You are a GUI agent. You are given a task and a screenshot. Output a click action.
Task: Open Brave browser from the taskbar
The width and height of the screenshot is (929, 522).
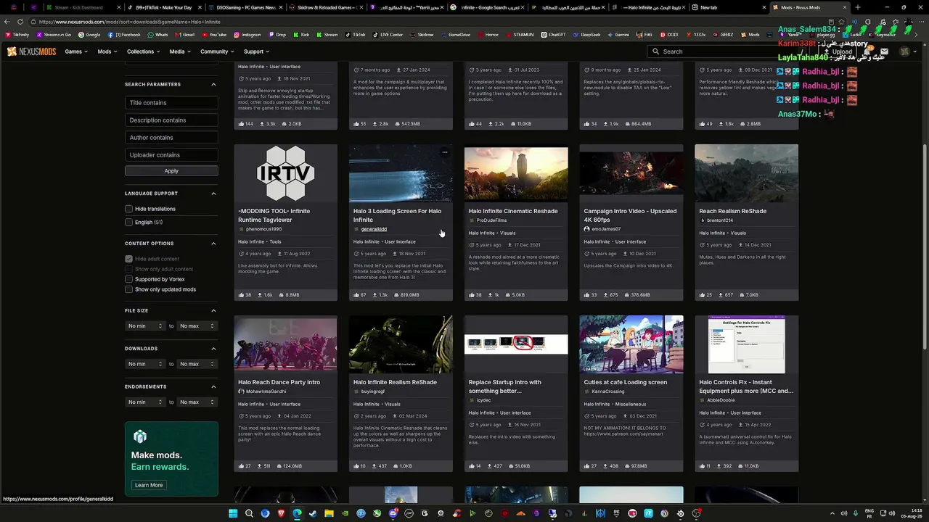tap(281, 513)
